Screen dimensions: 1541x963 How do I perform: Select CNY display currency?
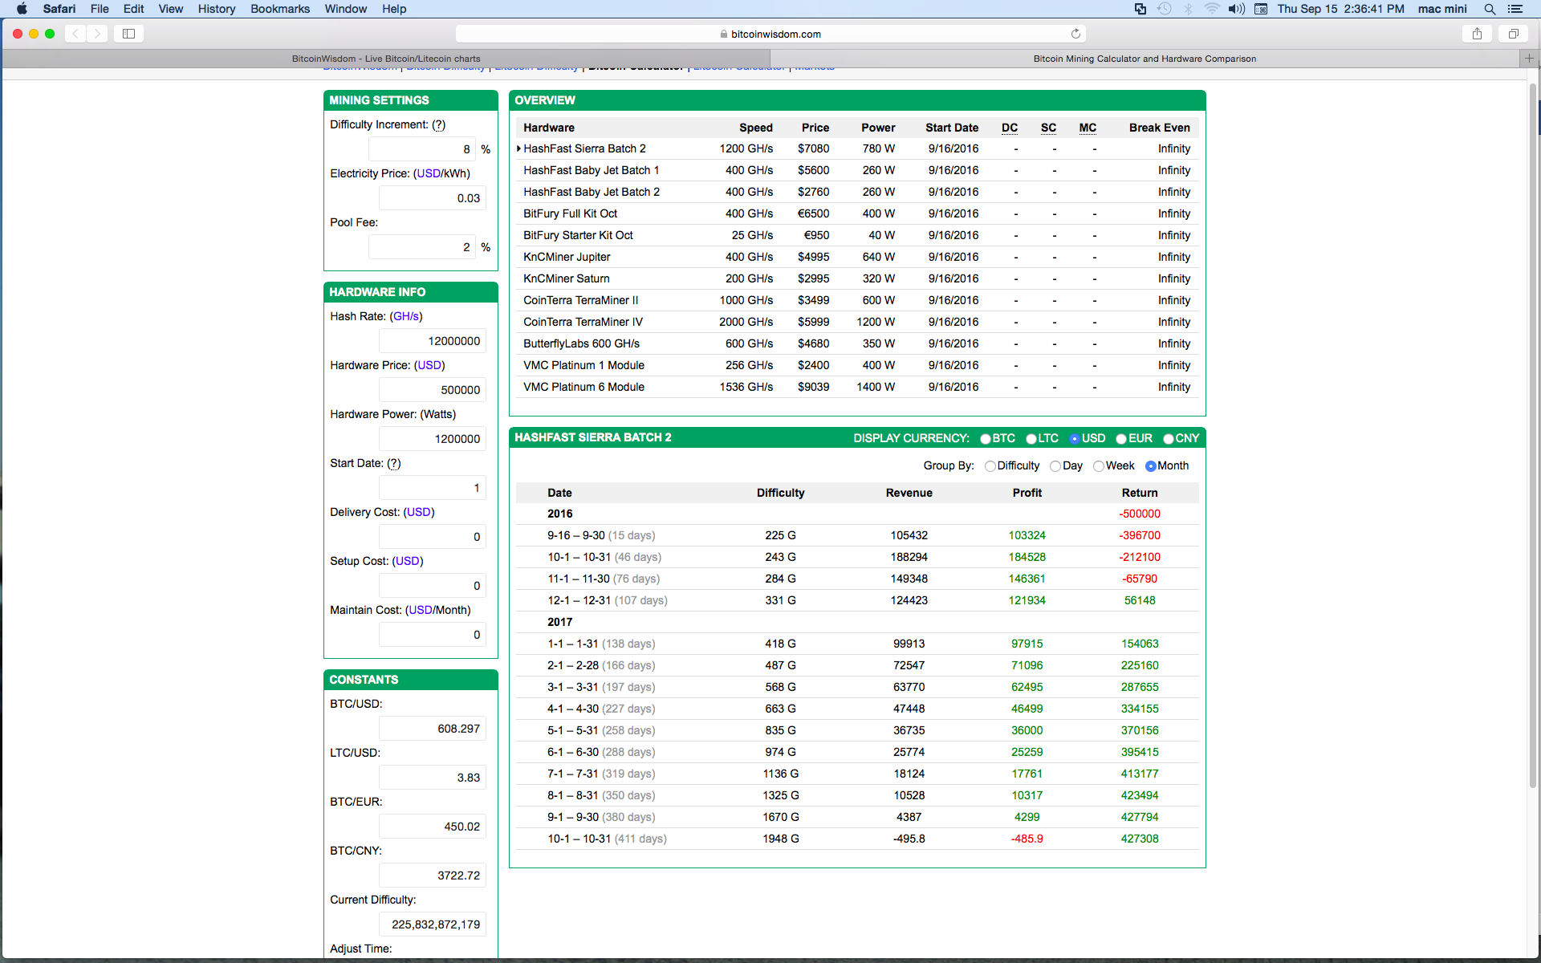[x=1169, y=439]
